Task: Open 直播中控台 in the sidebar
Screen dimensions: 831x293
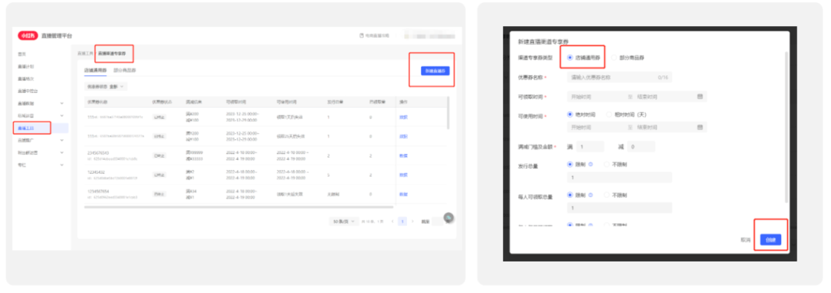Action: coord(28,92)
